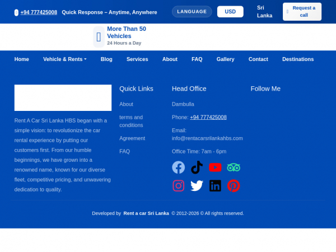Open the Pinterest social icon

tap(234, 185)
